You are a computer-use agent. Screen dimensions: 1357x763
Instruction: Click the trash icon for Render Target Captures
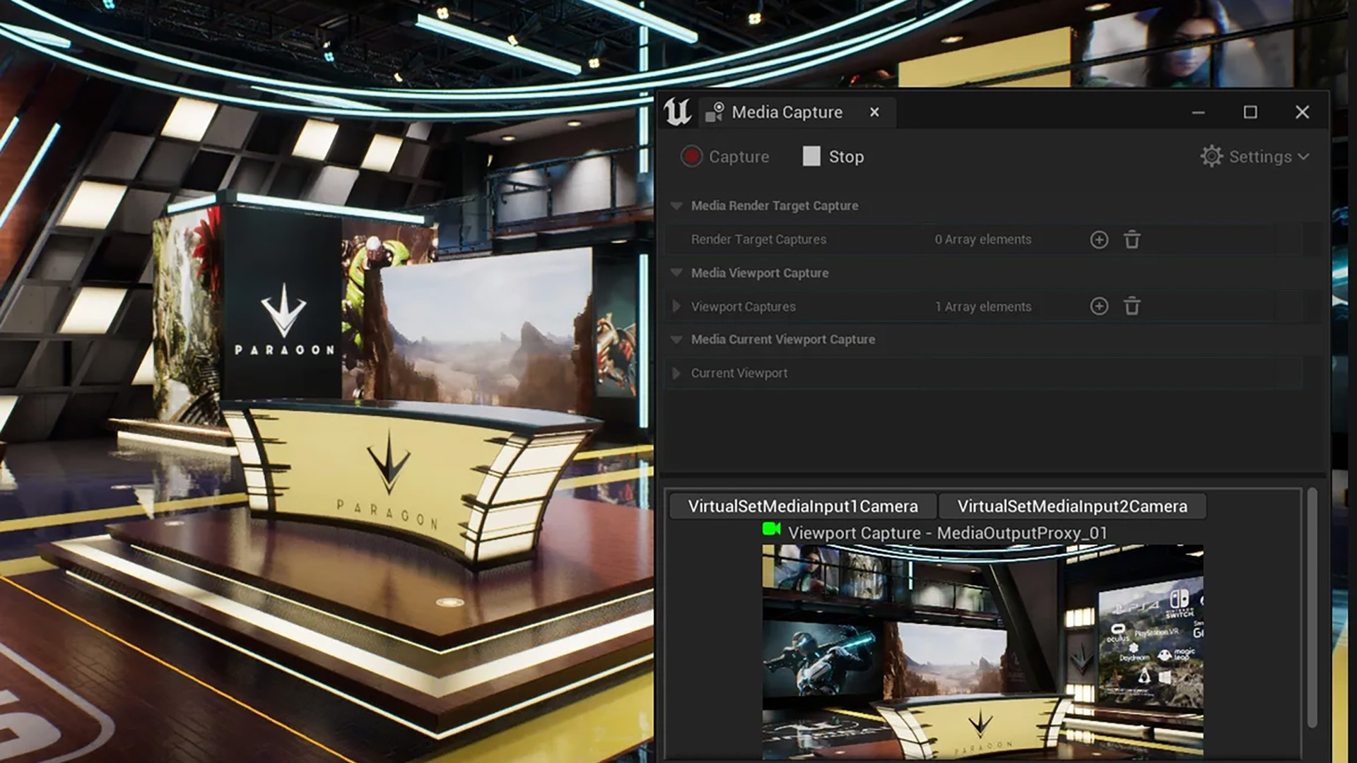click(1132, 239)
